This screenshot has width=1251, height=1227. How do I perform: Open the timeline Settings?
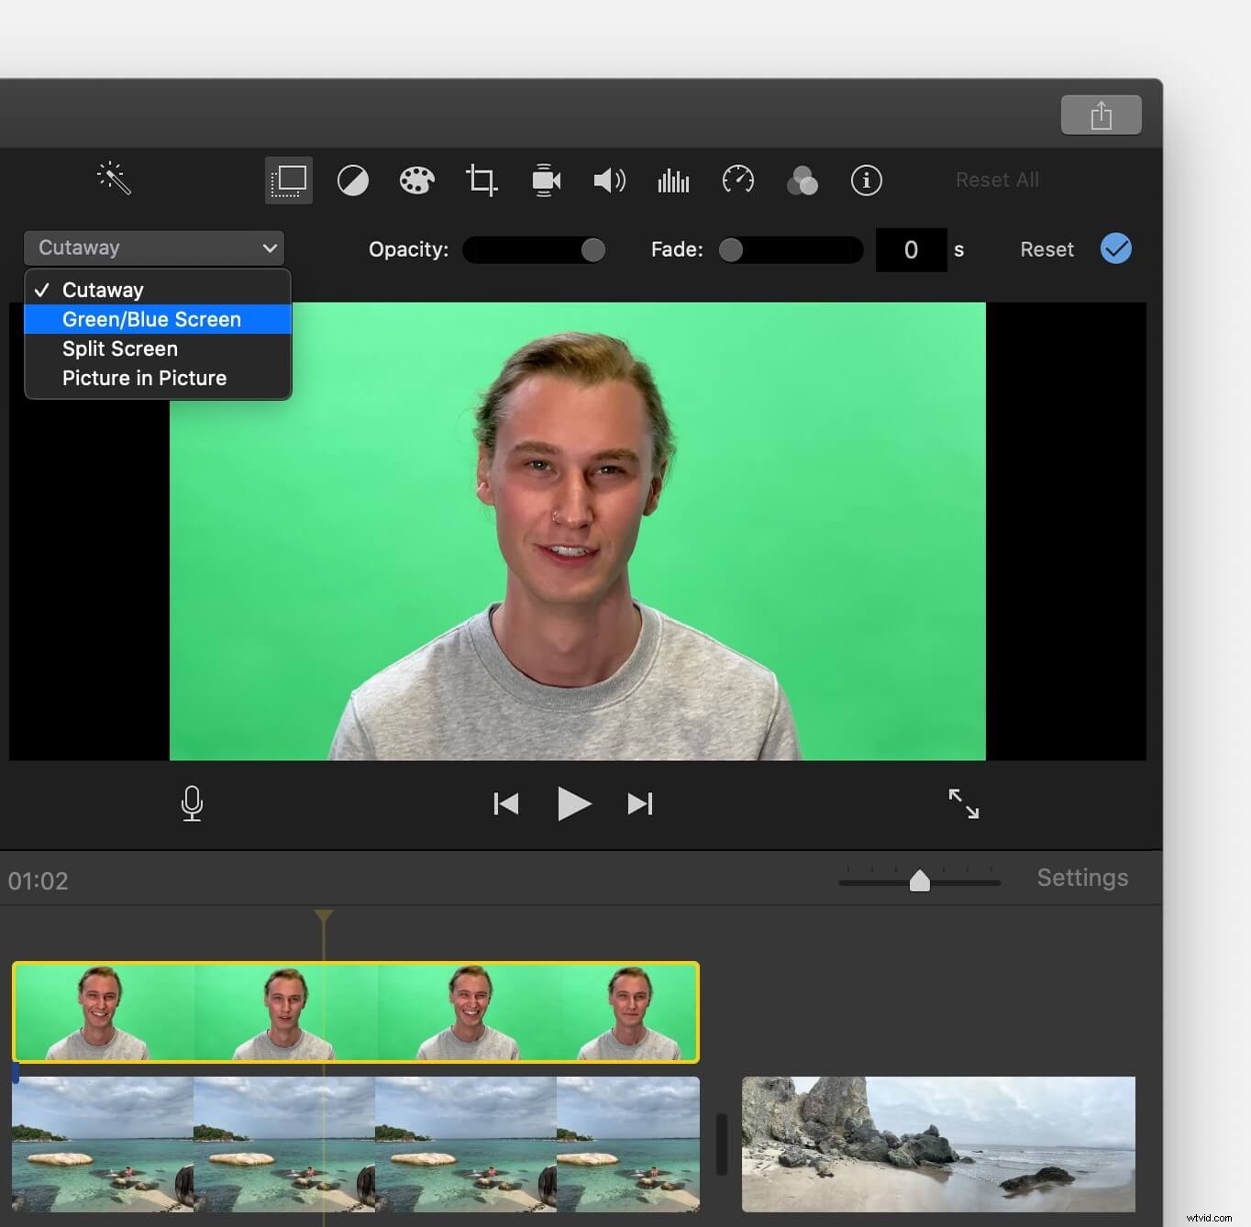coord(1081,878)
